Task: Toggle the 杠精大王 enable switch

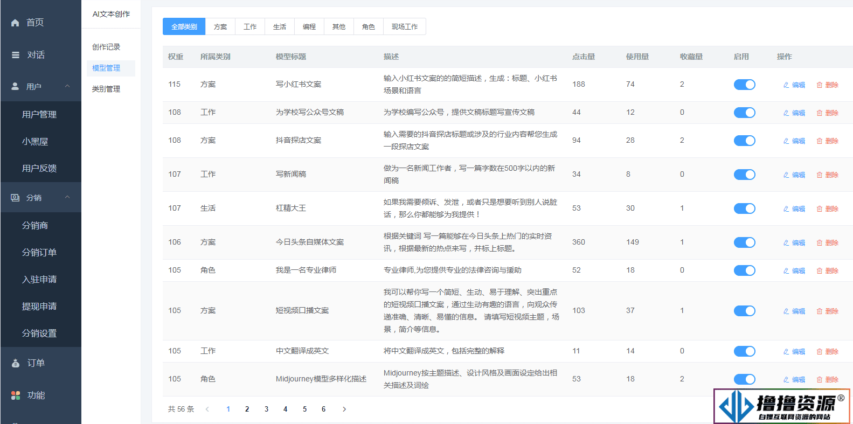Action: point(744,208)
